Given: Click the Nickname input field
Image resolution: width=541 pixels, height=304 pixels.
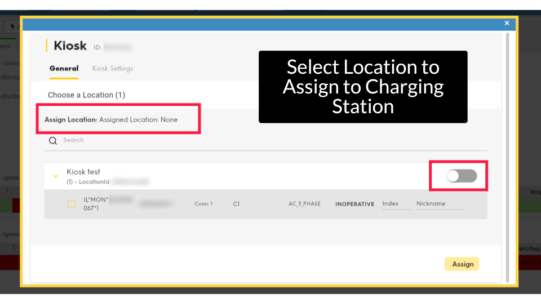Looking at the screenshot, I should (439, 204).
